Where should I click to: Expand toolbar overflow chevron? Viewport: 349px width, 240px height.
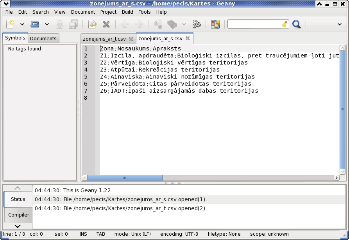(340, 24)
